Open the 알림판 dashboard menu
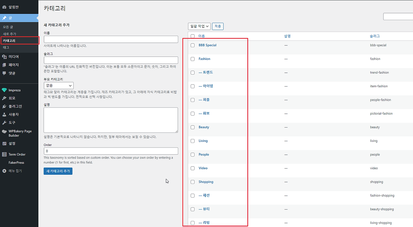This screenshot has width=413, height=227. coord(14,7)
